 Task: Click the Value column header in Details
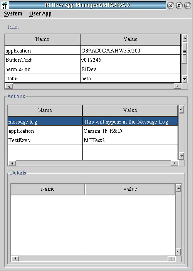tap(130, 189)
